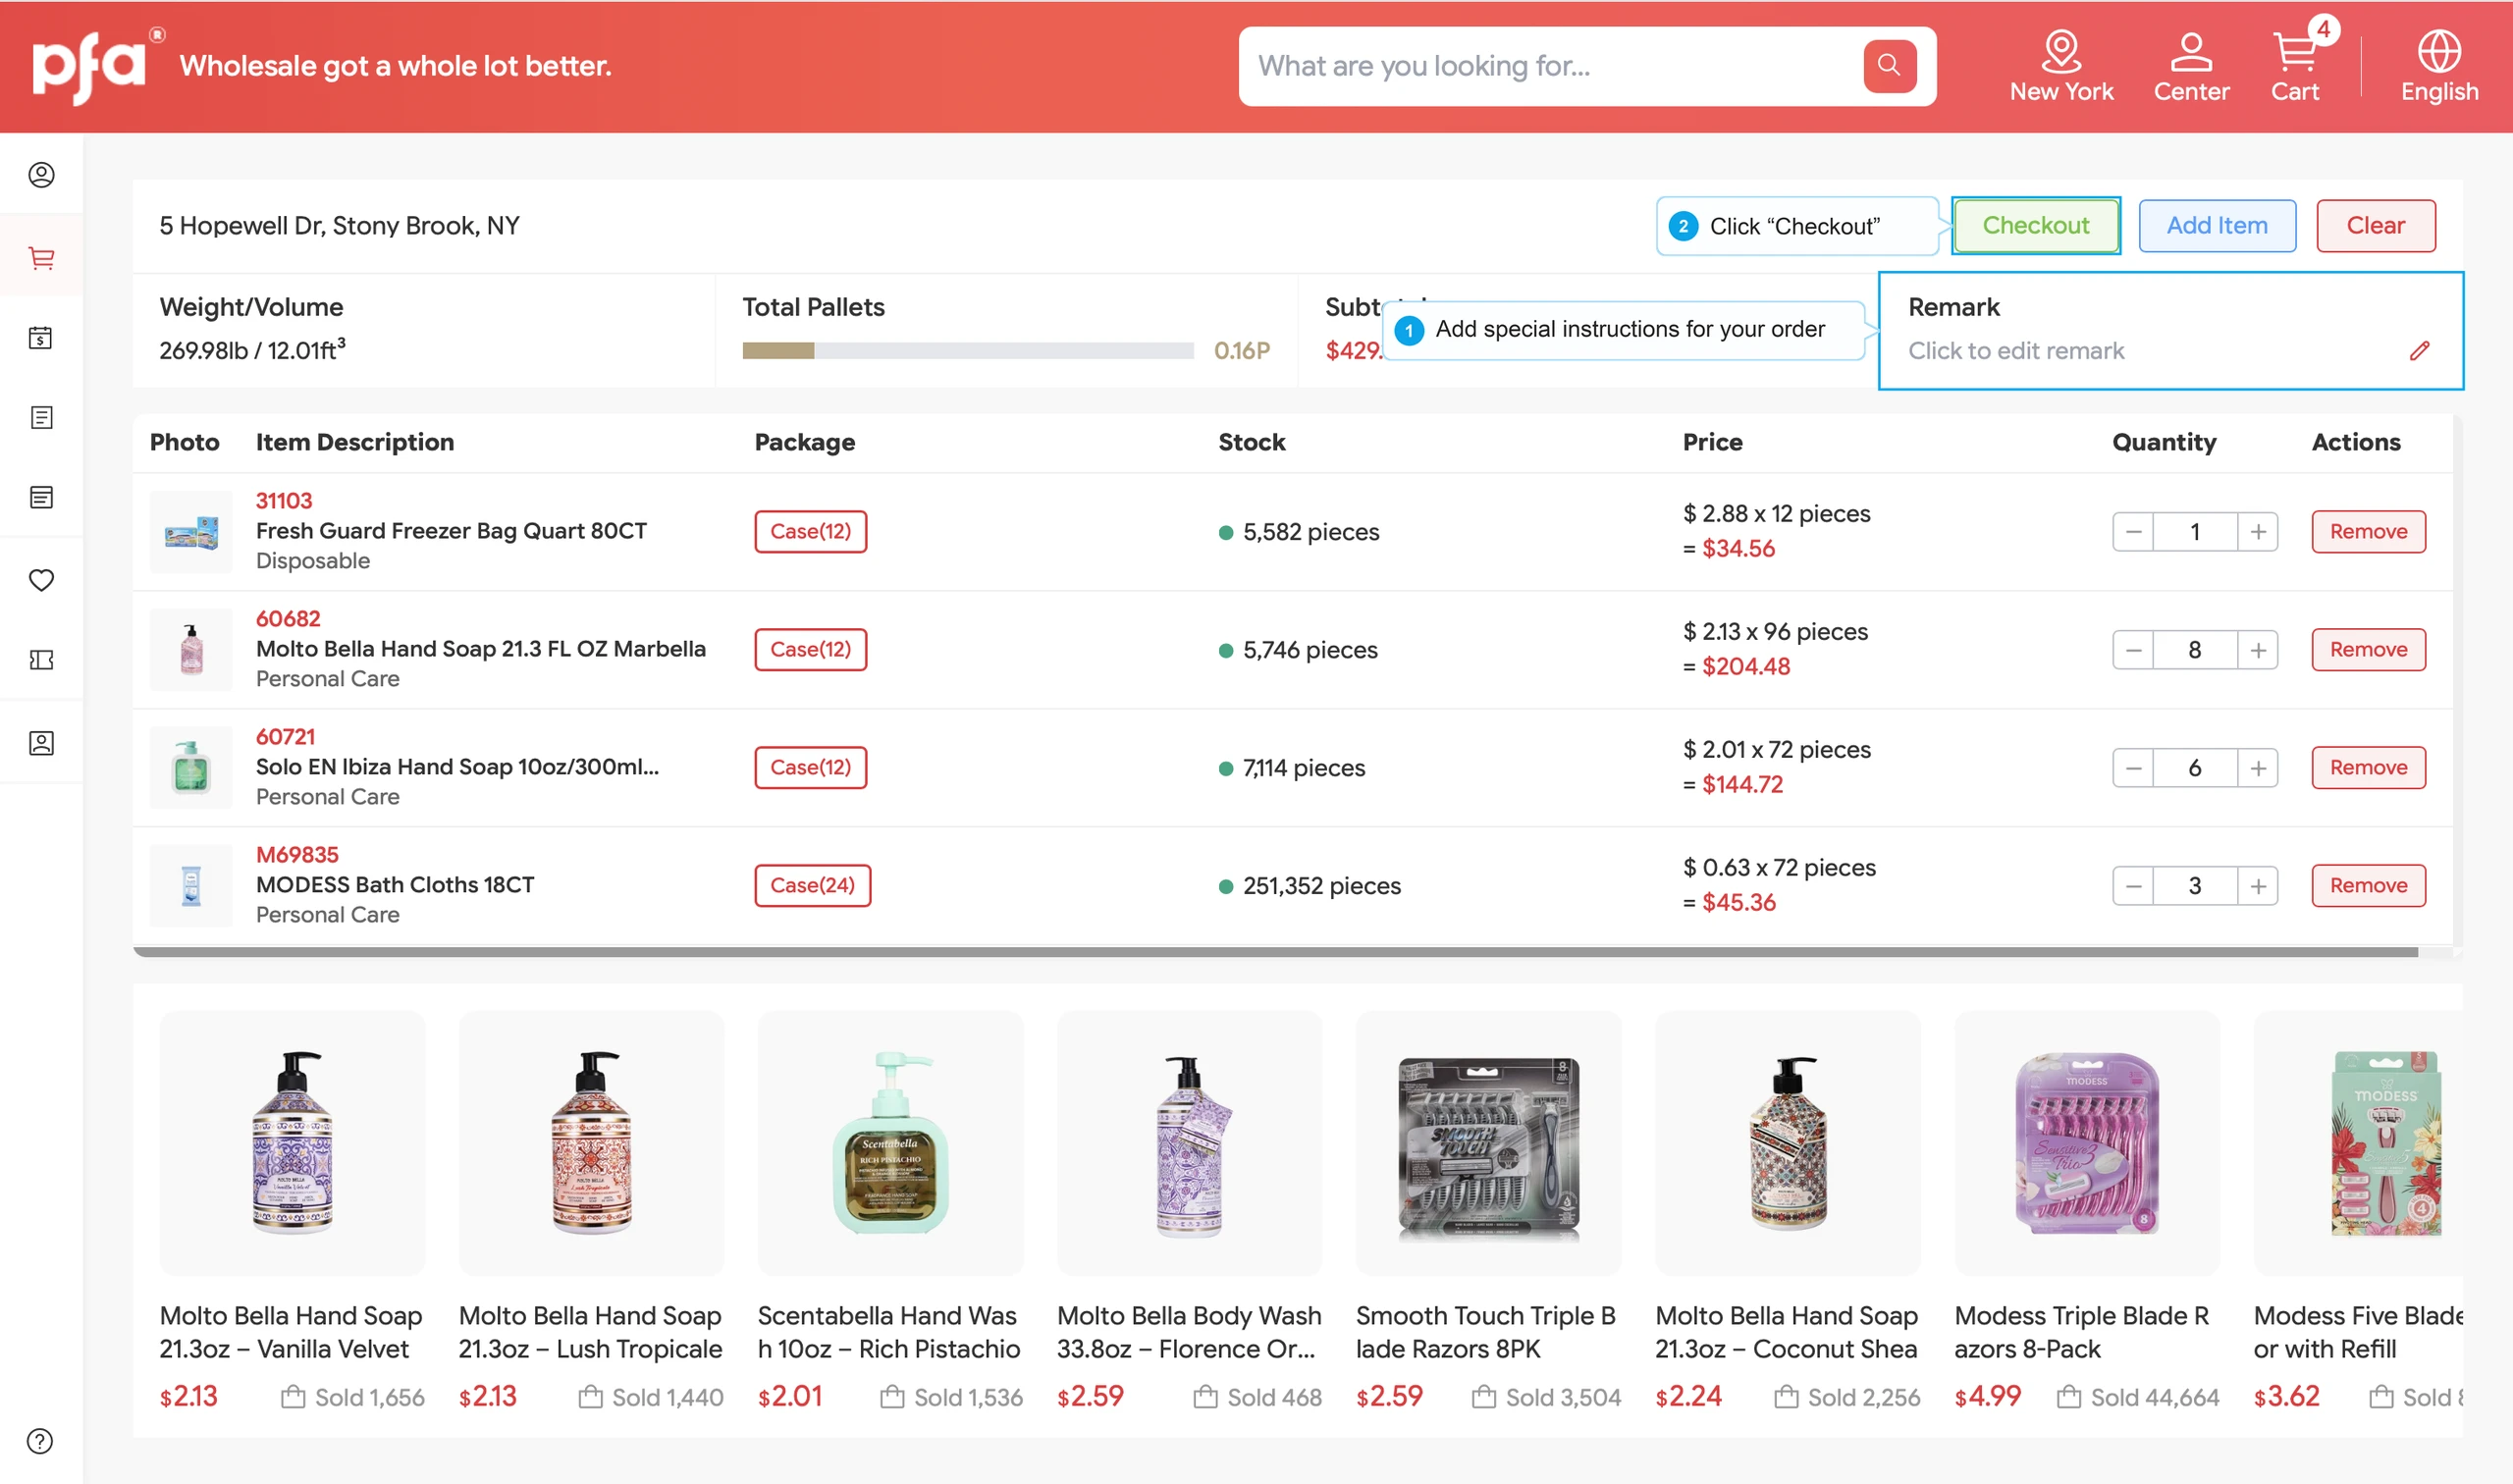Click the MODESS Bath Cloths photo
2513x1484 pixels.
[191, 886]
